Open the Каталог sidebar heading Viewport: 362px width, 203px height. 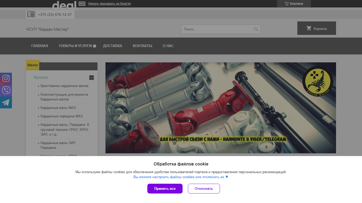(41, 77)
